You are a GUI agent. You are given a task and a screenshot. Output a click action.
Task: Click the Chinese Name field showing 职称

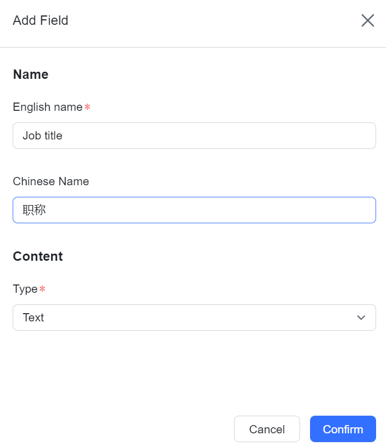(194, 210)
